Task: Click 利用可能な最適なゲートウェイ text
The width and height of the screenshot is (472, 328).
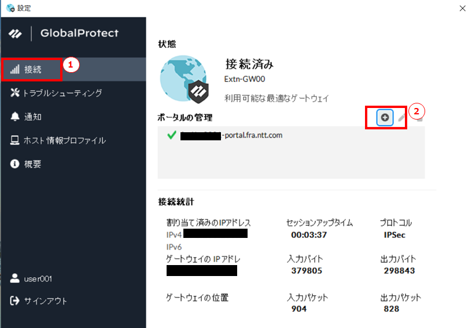Action: pos(276,98)
